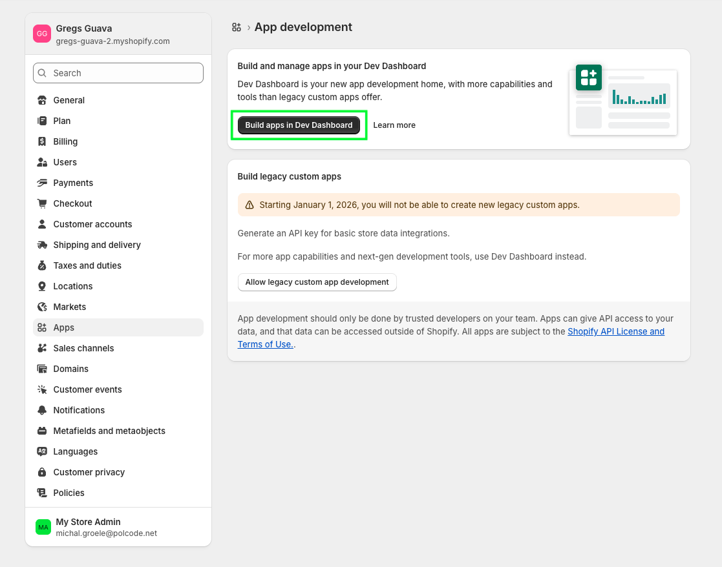The height and width of the screenshot is (567, 722).
Task: Open the Shopify API License and Terms link
Action: (616, 331)
